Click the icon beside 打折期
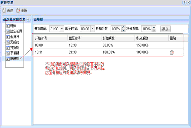Screen dimensions: 191x128 point(8,48)
